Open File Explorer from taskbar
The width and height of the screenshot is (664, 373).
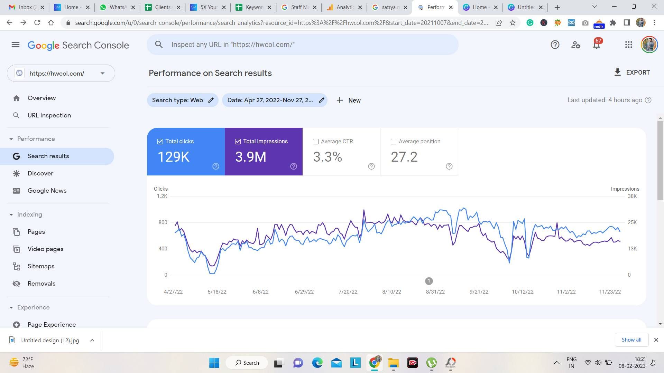coord(393,363)
